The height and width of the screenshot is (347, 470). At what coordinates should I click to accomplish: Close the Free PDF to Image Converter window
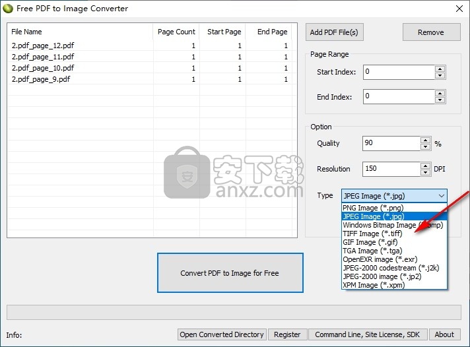pos(459,9)
